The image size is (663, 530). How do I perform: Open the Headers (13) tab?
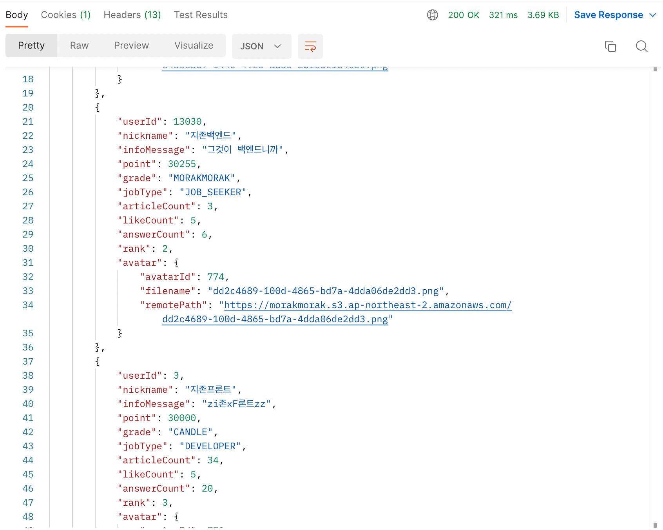(132, 15)
